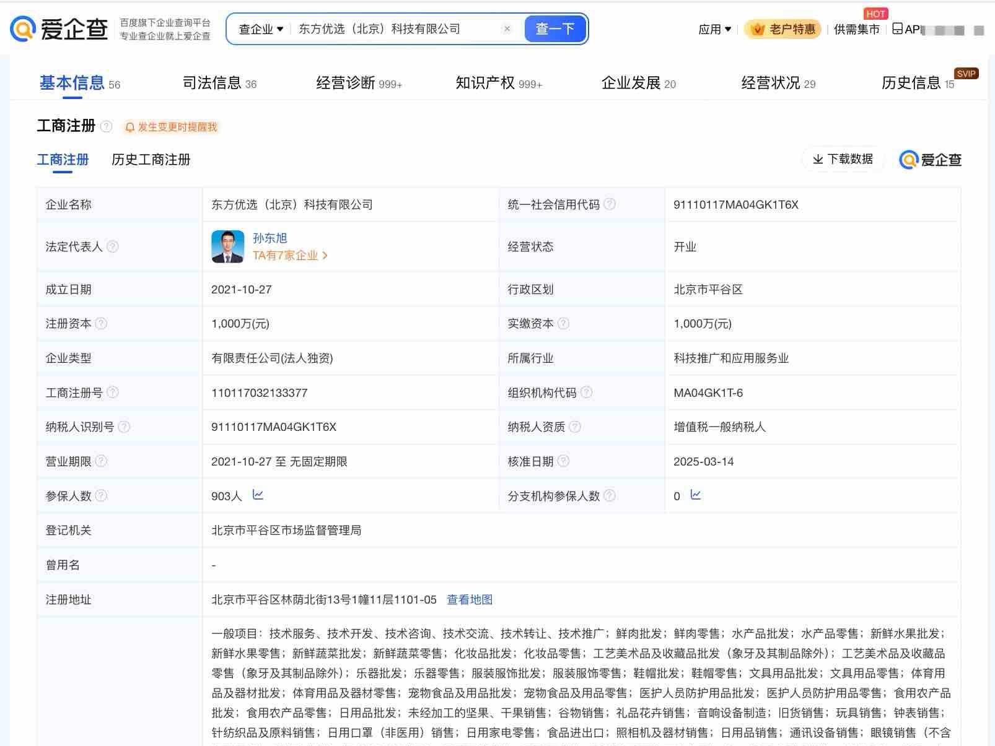The width and height of the screenshot is (995, 746).
Task: Click the help icon next to 注册资本
Action: [x=101, y=324]
